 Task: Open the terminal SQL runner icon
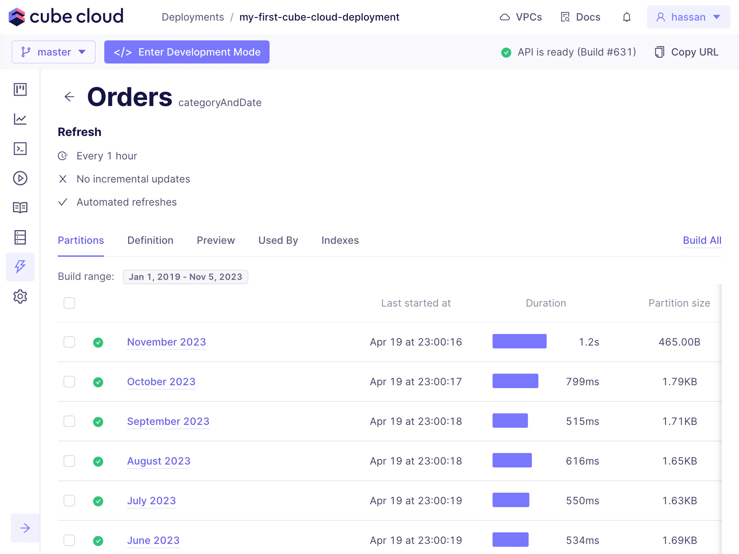click(20, 149)
